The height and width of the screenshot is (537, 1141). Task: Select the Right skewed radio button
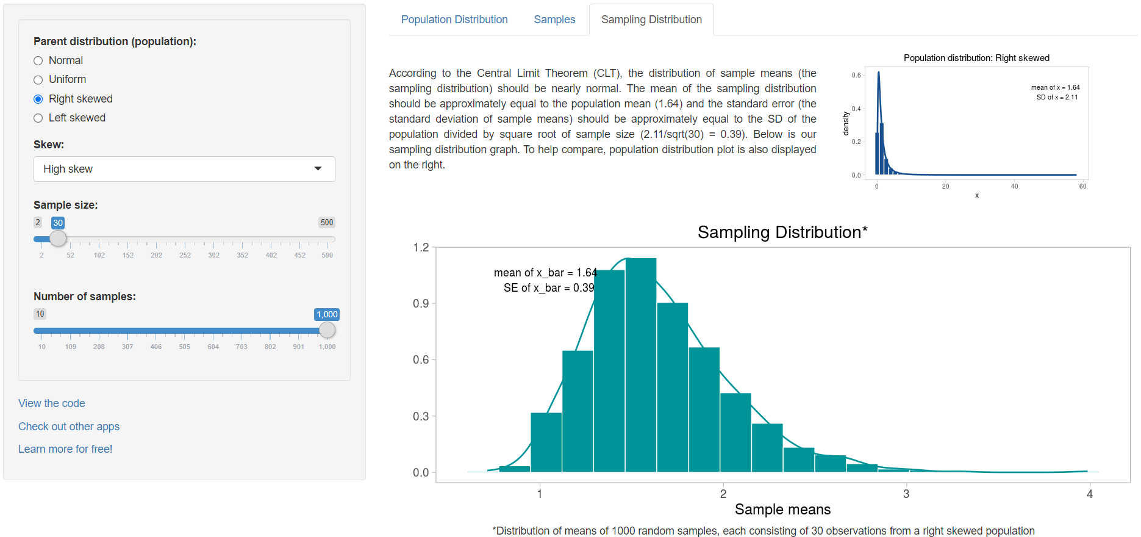pos(38,99)
